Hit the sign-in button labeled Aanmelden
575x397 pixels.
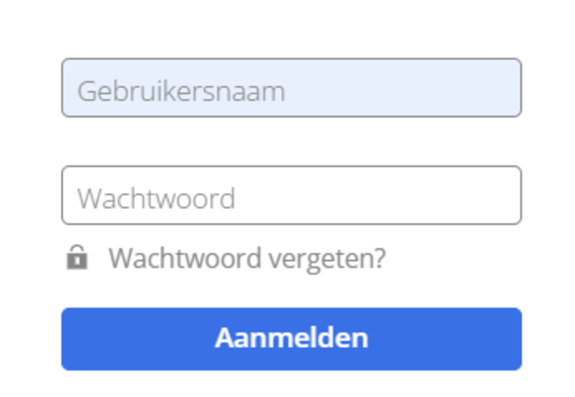pyautogui.click(x=291, y=339)
